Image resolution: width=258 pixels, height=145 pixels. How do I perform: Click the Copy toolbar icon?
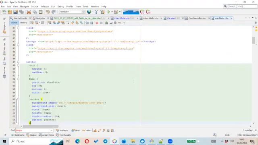35,12
